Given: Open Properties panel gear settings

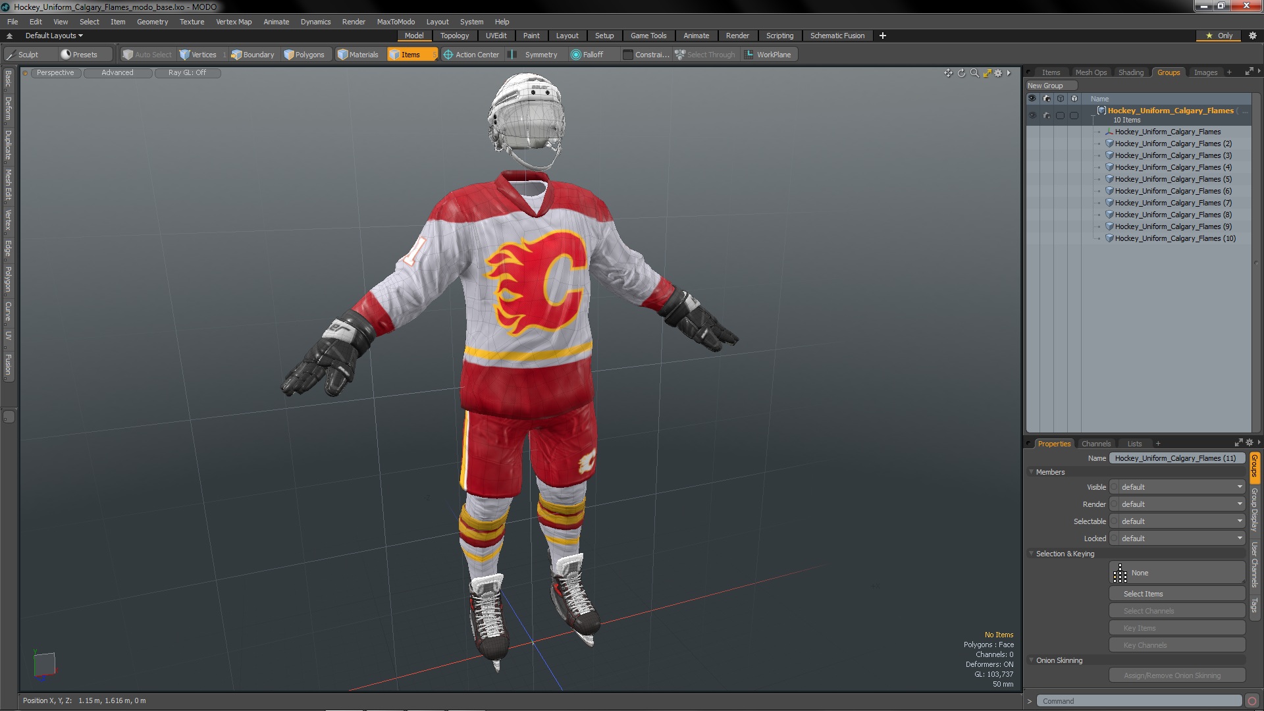Looking at the screenshot, I should click(1250, 443).
